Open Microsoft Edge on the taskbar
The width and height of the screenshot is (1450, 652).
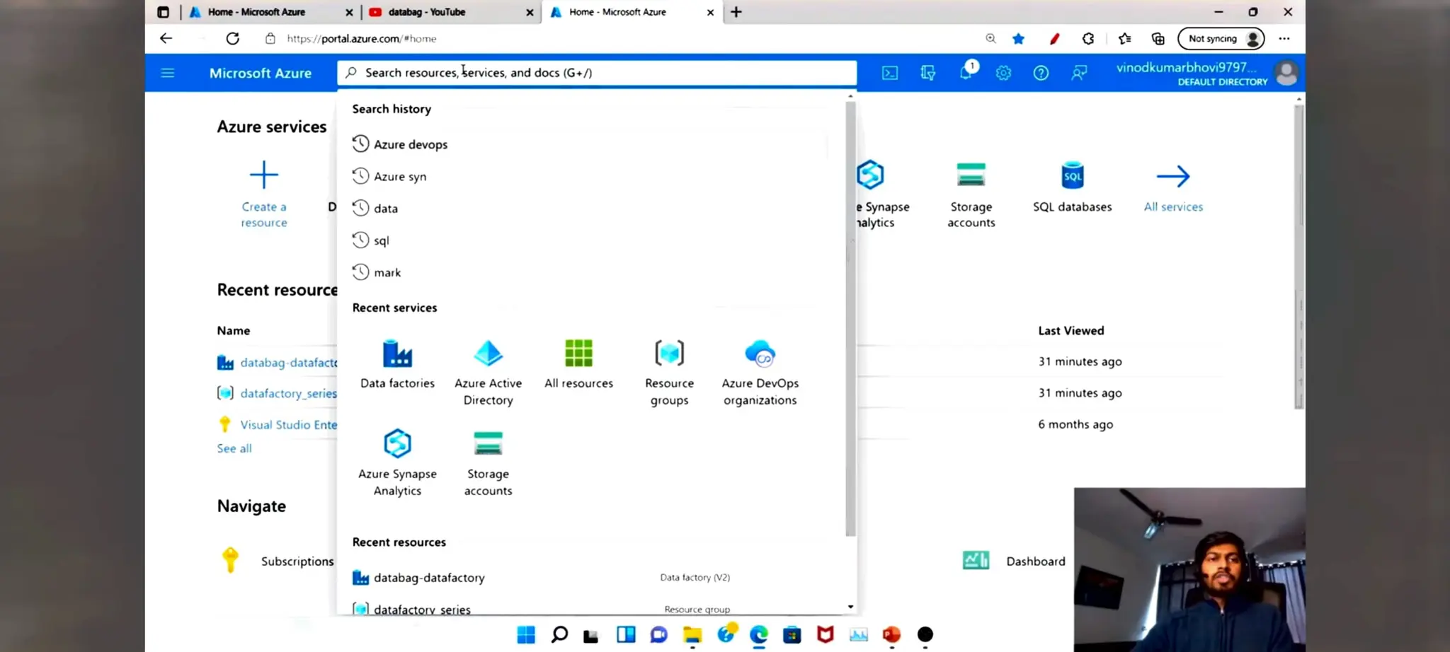point(759,634)
